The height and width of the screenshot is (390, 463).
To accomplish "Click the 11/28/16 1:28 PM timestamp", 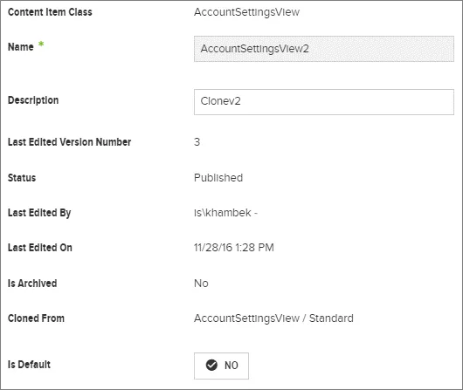I will pos(234,248).
